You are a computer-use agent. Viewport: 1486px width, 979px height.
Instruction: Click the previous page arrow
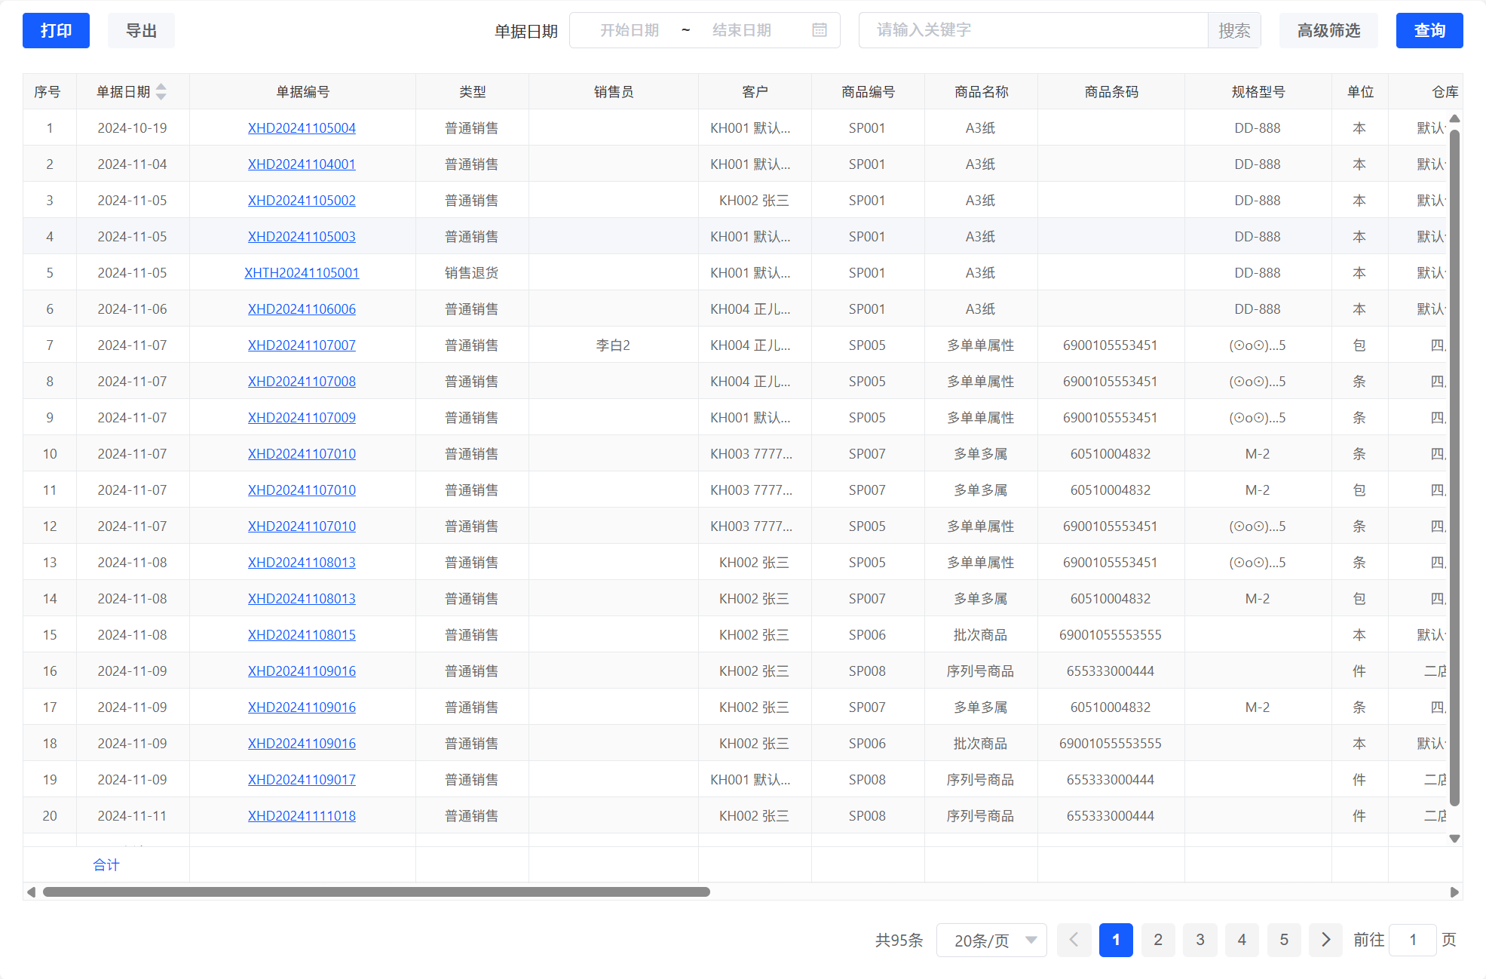pyautogui.click(x=1074, y=940)
